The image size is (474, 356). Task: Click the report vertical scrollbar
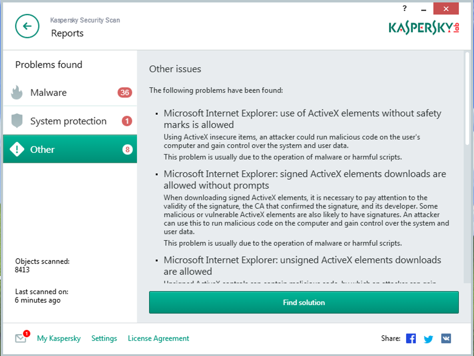pyautogui.click(x=467, y=100)
